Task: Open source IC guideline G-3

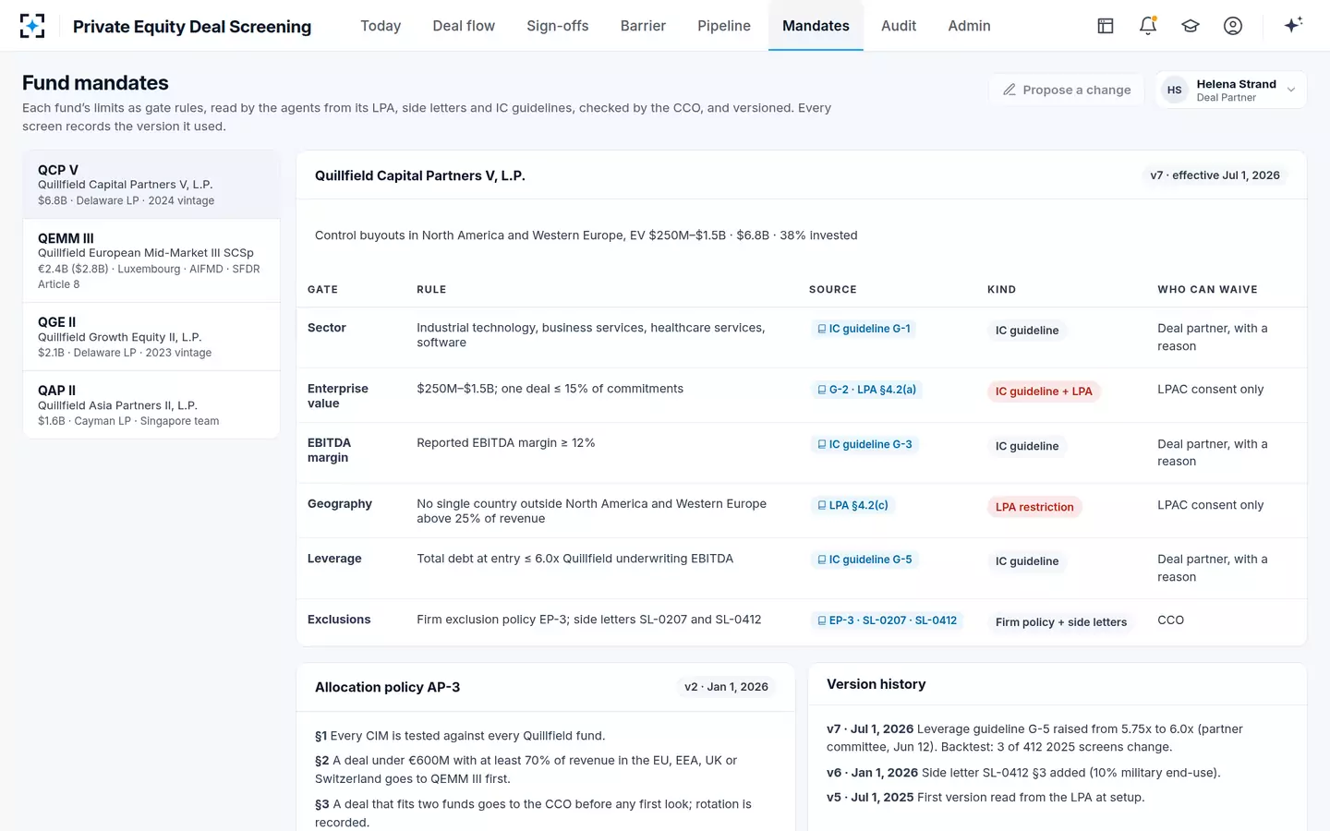Action: [x=864, y=444]
